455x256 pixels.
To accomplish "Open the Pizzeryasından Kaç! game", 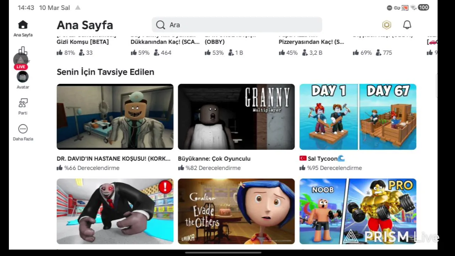I will (x=311, y=42).
